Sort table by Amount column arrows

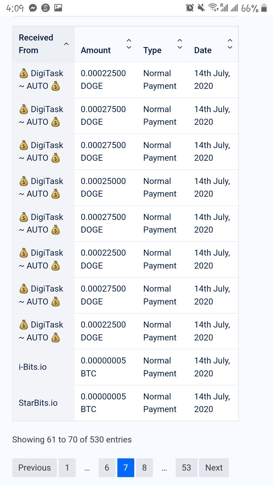tap(129, 44)
